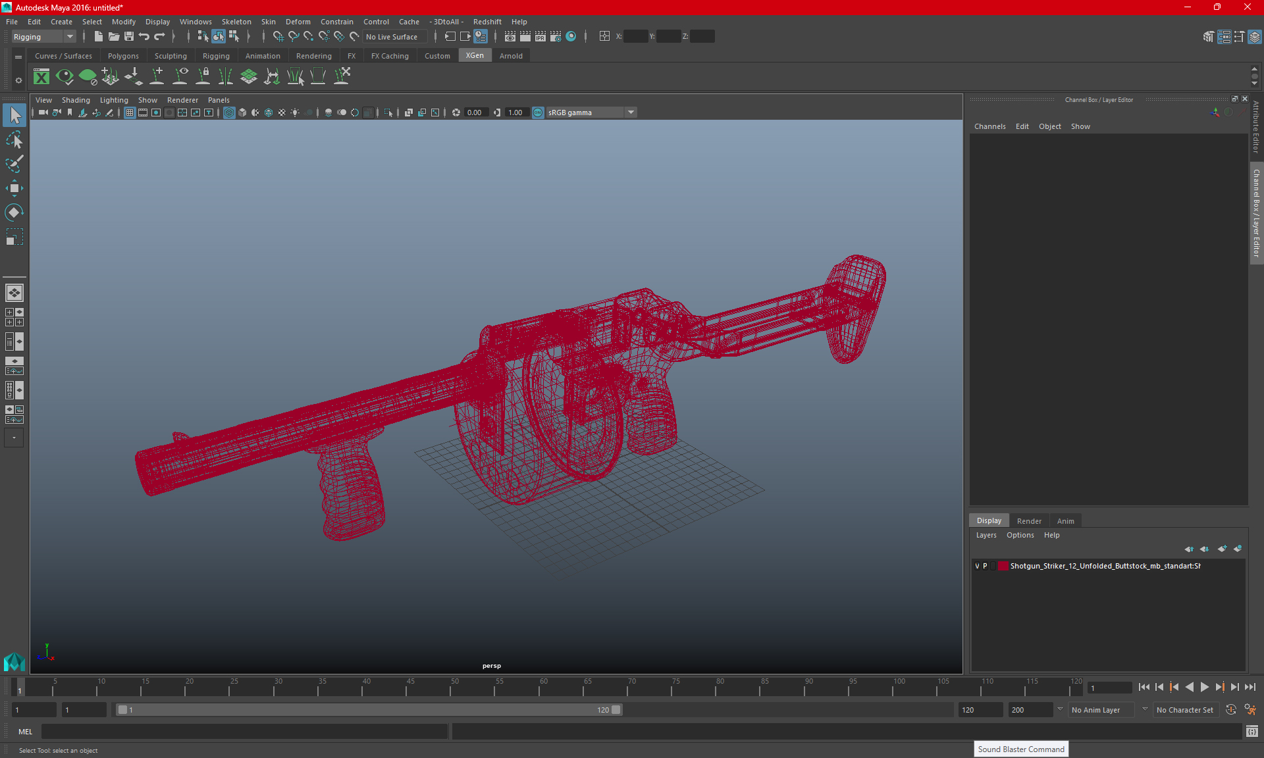This screenshot has width=1264, height=758.
Task: Open the shelf tab hamburger menu
Action: click(x=18, y=57)
